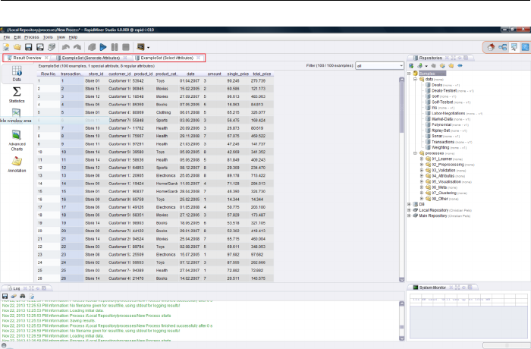531x349 pixels.
Task: Close the ExampleSet (Select Attributes) tab
Action: click(x=199, y=58)
